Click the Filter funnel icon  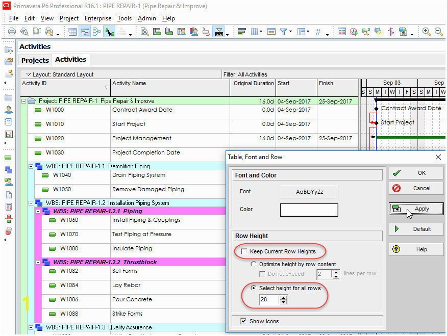coord(284,32)
